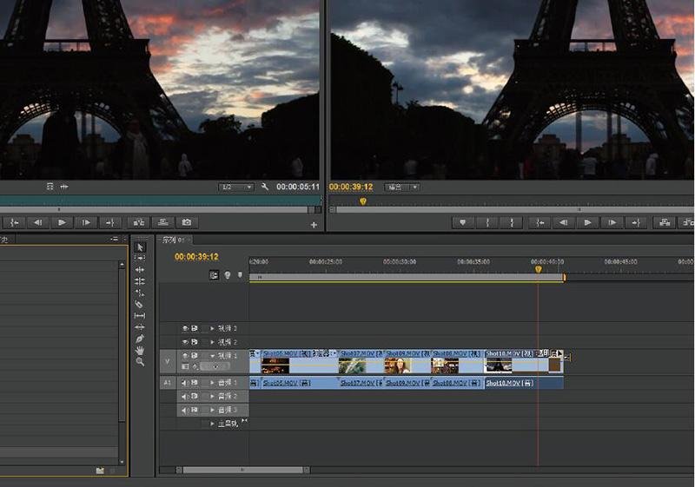Toggle the Video 2 track eye visibility
Viewport: 695px width, 487px height.
184,342
